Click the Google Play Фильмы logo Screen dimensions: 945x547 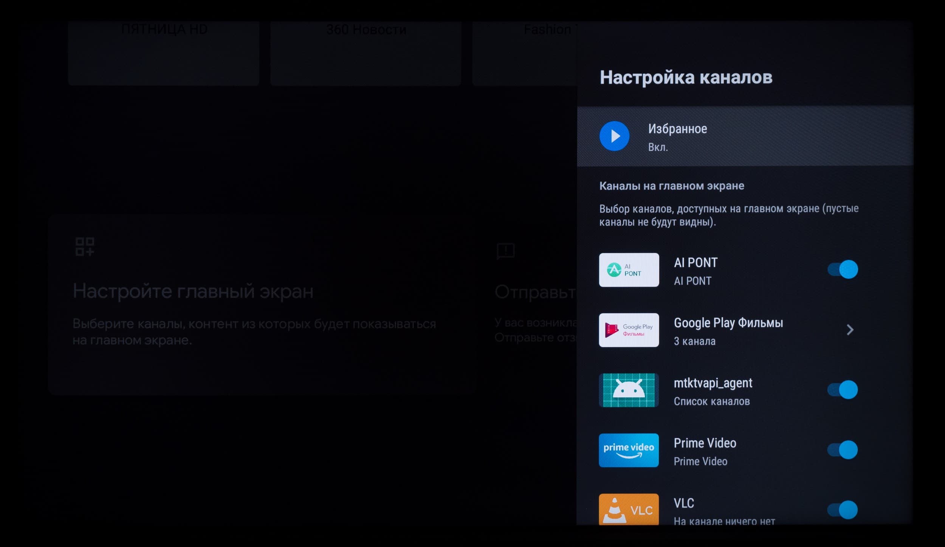pyautogui.click(x=629, y=330)
